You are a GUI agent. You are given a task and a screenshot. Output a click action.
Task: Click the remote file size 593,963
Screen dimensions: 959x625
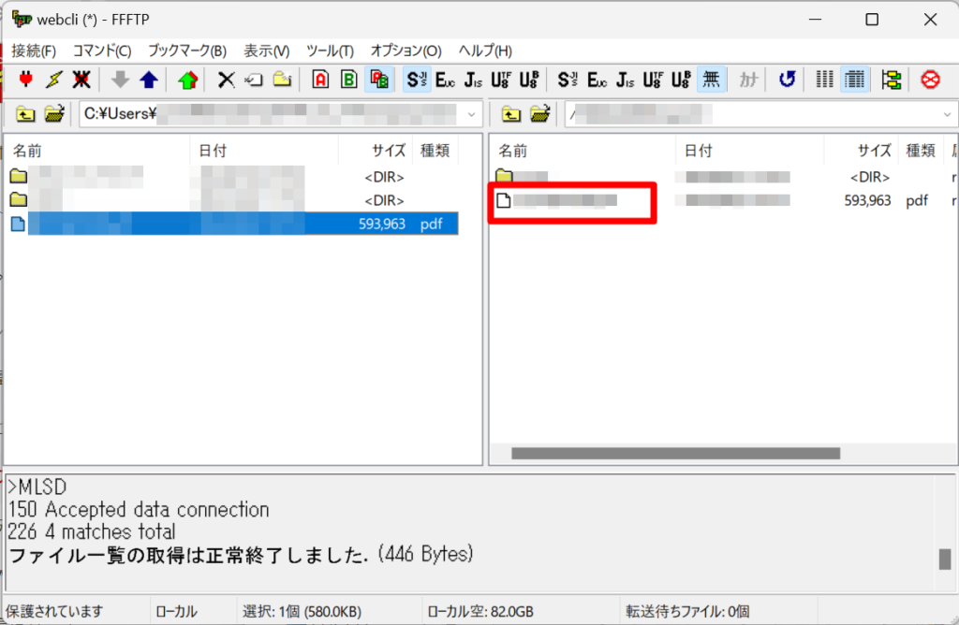[867, 200]
